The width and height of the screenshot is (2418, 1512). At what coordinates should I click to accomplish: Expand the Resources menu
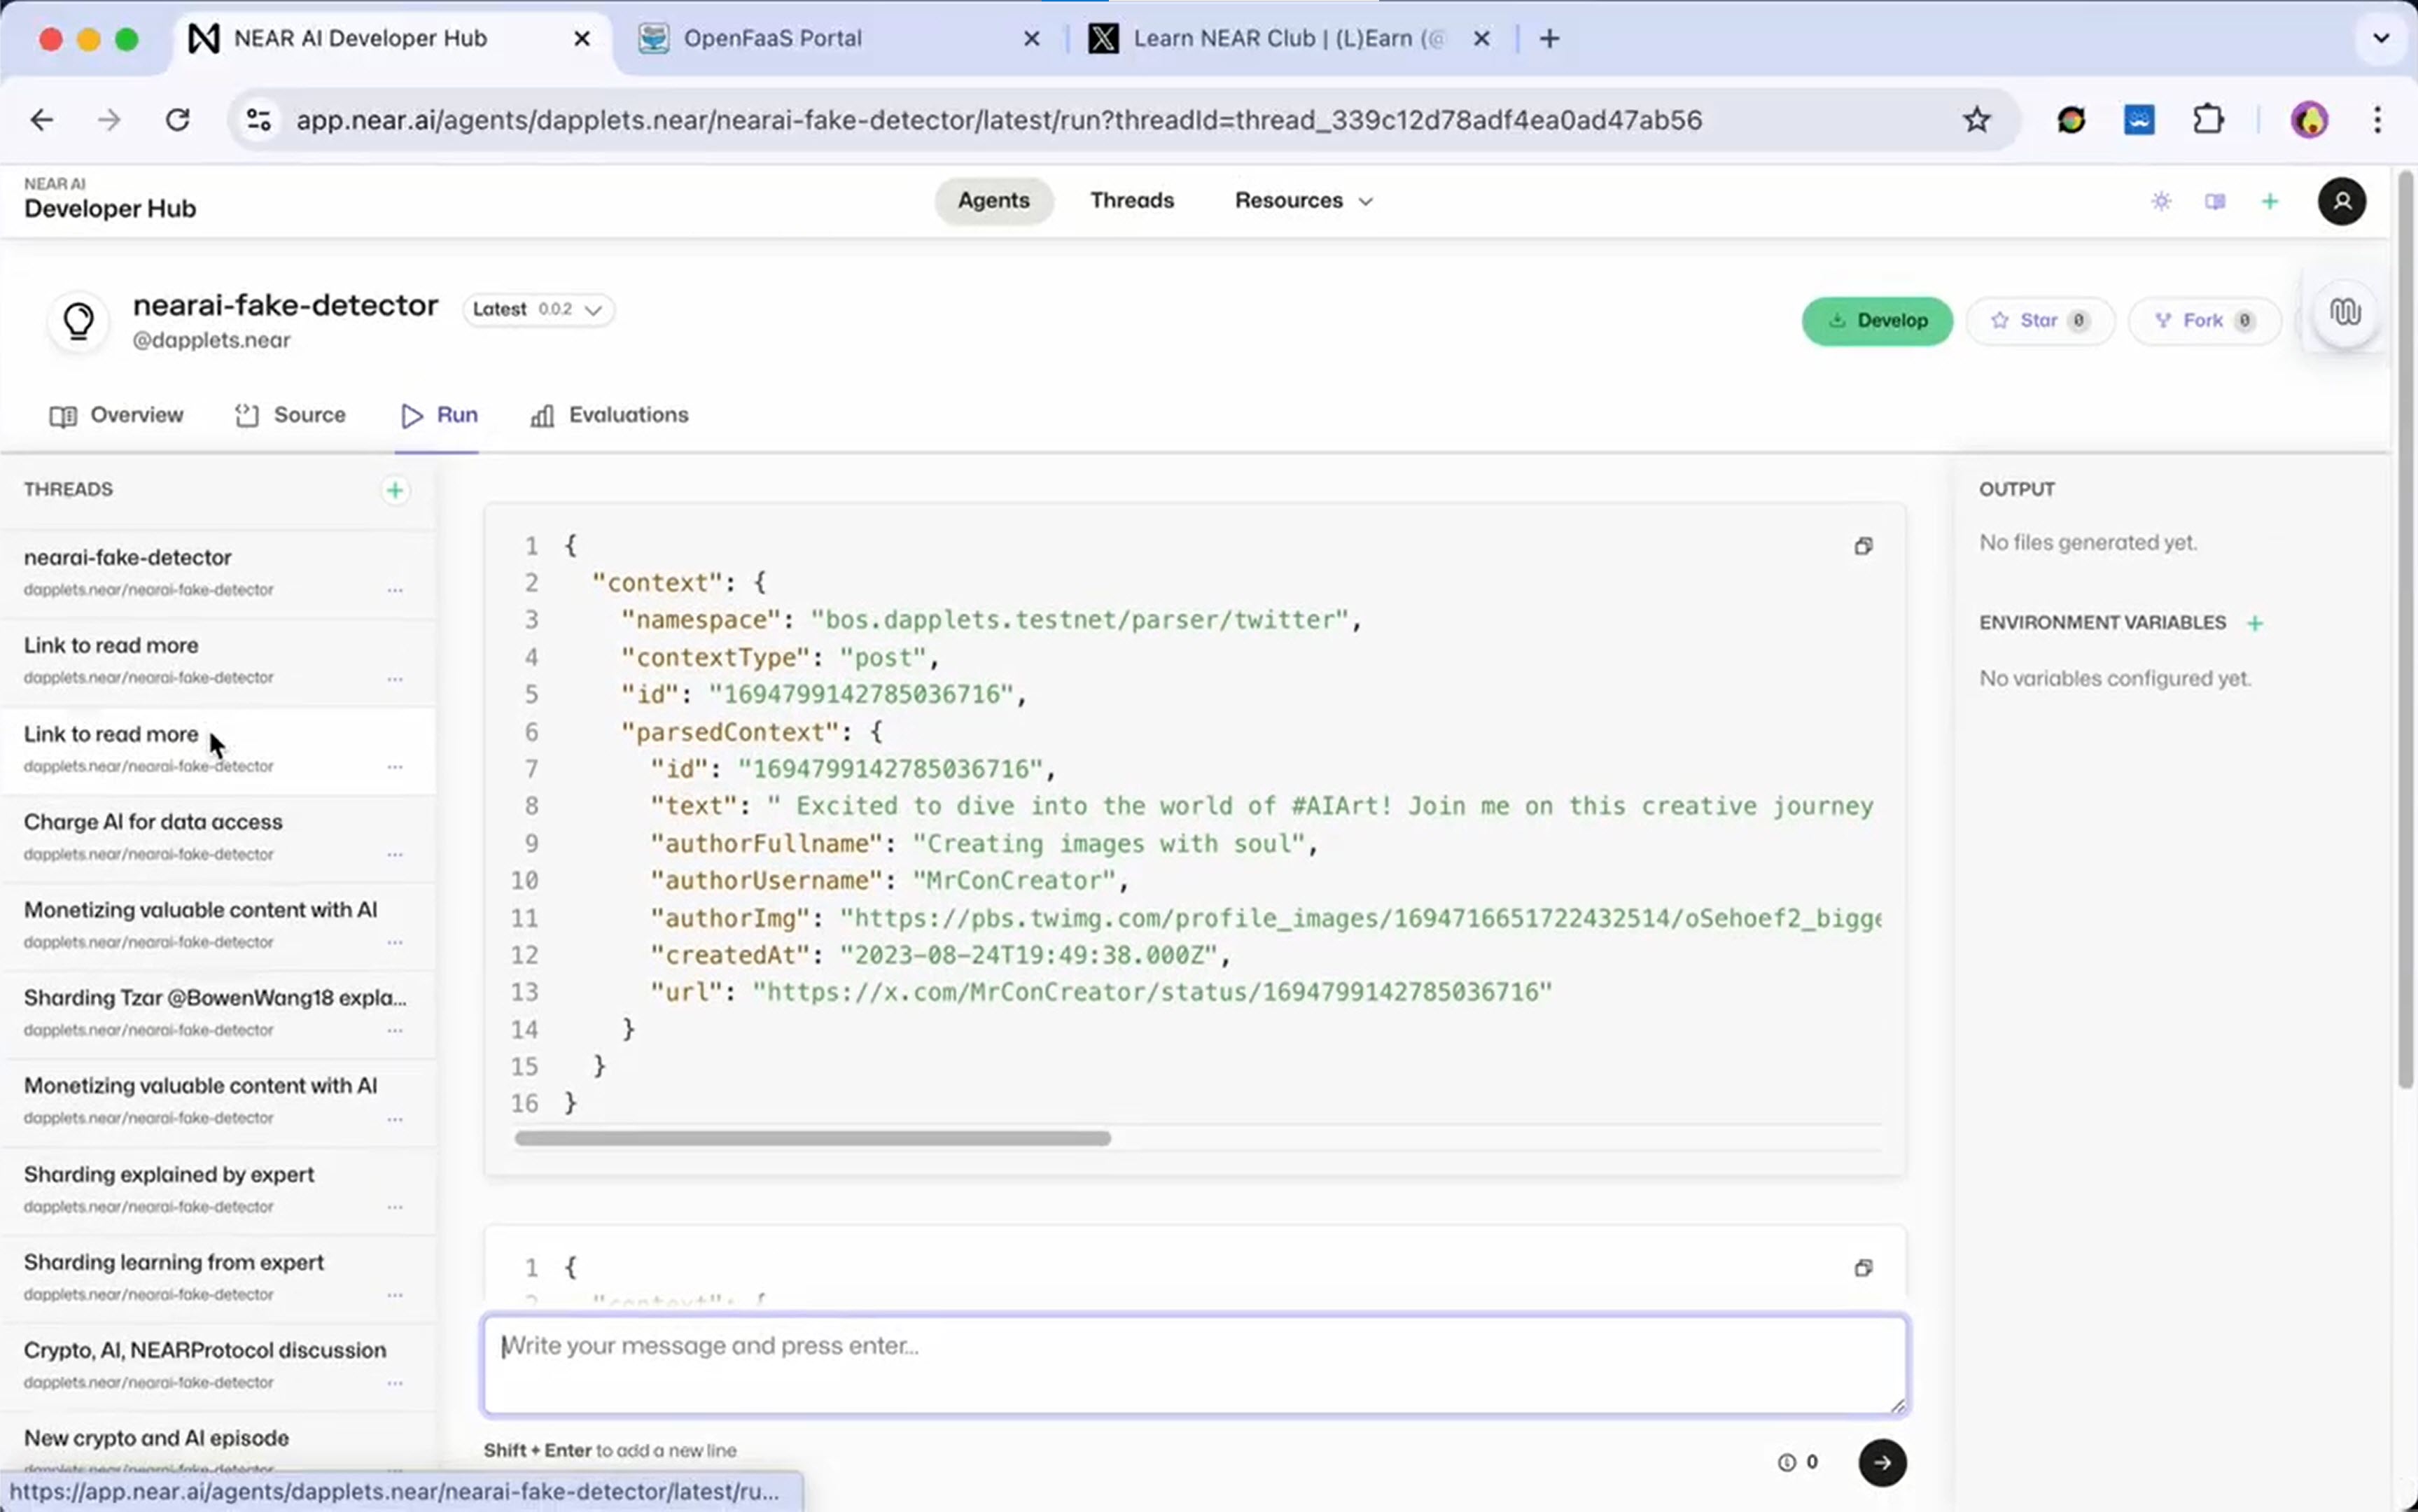point(1303,200)
